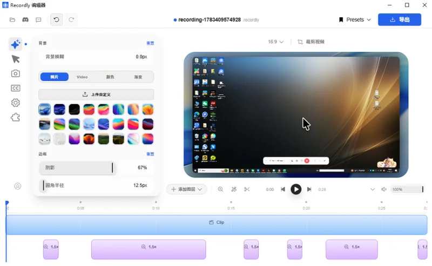Image resolution: width=432 pixels, height=266 pixels.
Task: Switch to the 颜色 color tab
Action: click(x=110, y=77)
